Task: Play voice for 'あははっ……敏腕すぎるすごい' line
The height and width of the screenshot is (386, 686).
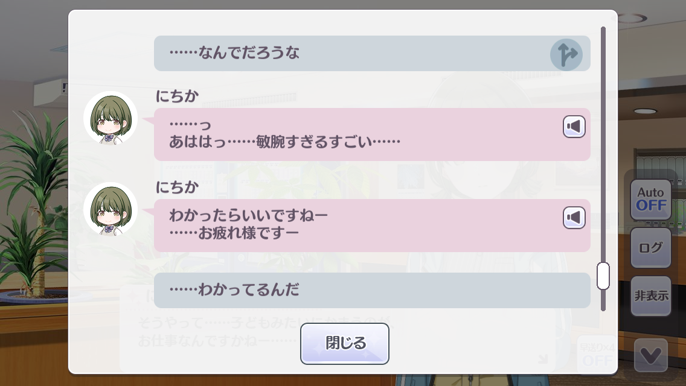Action: click(574, 127)
